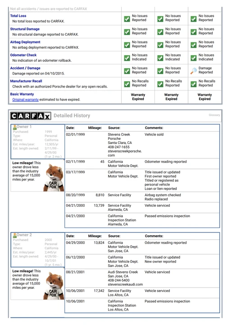The width and height of the screenshot is (232, 325).
Task: Click Odometer Check checkmark in second owner column
Action: 160,58
